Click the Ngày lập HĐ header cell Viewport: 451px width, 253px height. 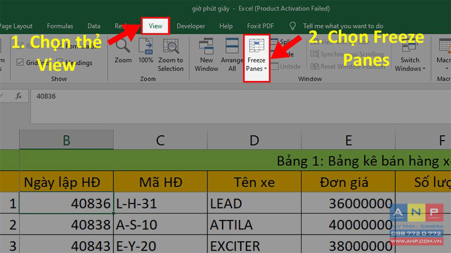tap(67, 182)
